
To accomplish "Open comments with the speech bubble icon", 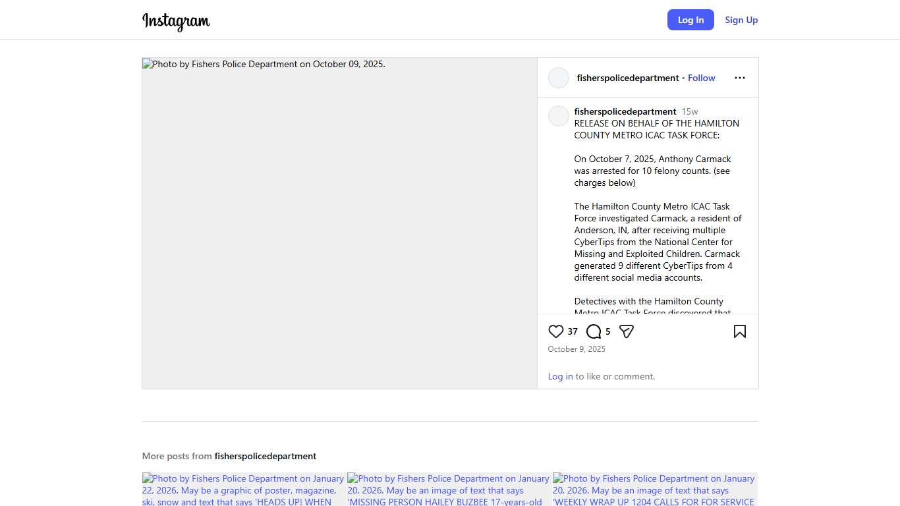I will pos(594,331).
